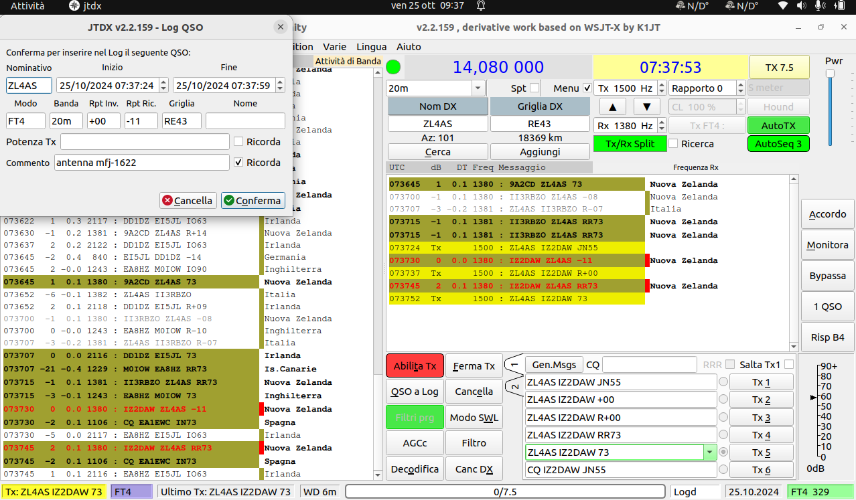856x500 pixels.
Task: Toggle the Ricorda checkbox for Potenza Tx
Action: (x=238, y=142)
